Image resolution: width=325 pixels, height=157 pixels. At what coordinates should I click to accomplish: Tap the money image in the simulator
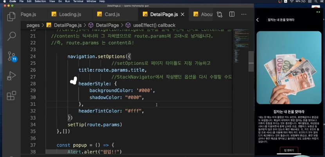[x=289, y=68]
